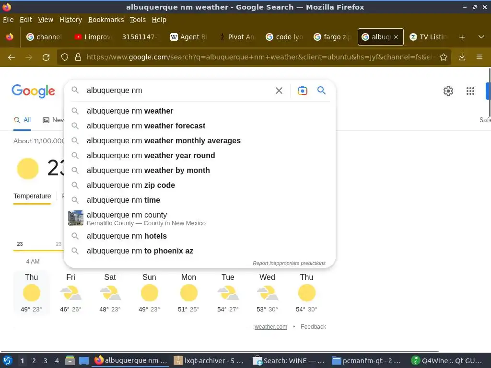
Task: Close the albuquerque tab
Action: pyautogui.click(x=396, y=37)
